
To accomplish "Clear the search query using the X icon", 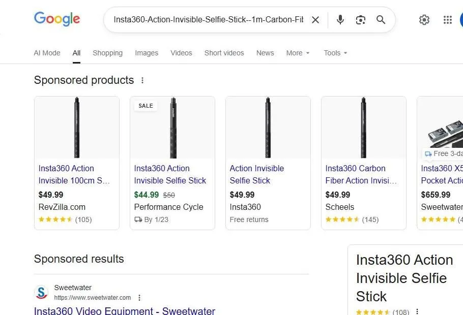I will click(x=315, y=19).
